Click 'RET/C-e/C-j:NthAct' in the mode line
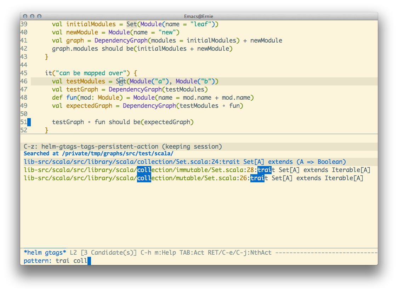 (240, 253)
